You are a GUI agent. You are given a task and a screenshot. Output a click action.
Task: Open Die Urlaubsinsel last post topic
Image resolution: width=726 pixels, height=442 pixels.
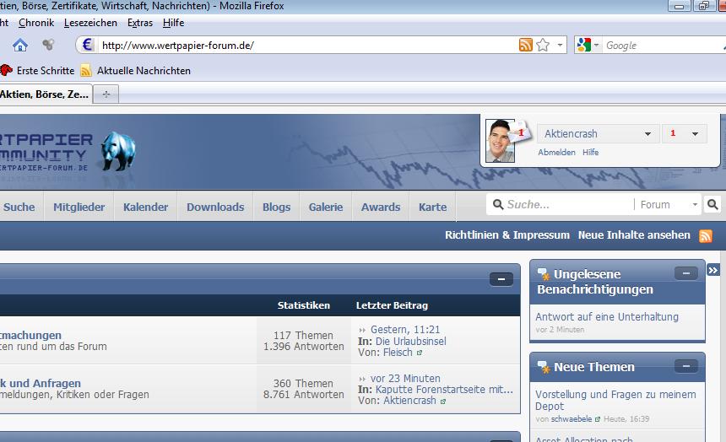click(410, 341)
